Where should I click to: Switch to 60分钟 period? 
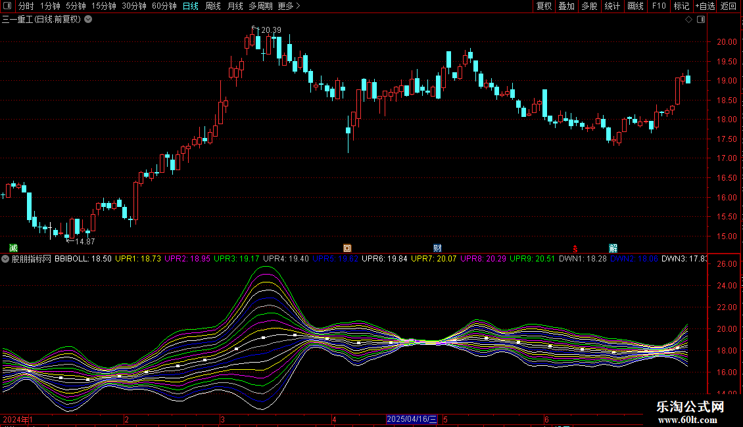coord(164,6)
